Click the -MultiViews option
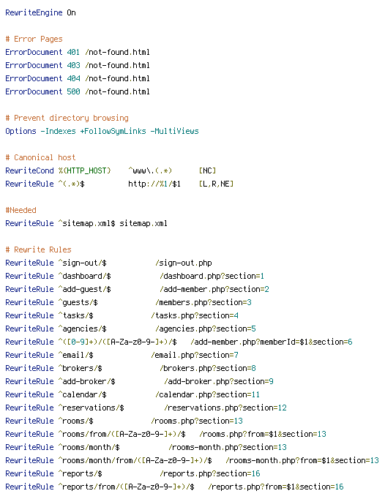Screen dimensions: 385x499 tap(174, 131)
